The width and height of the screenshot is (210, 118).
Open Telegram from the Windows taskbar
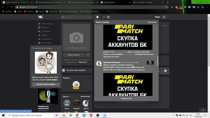[84, 115]
